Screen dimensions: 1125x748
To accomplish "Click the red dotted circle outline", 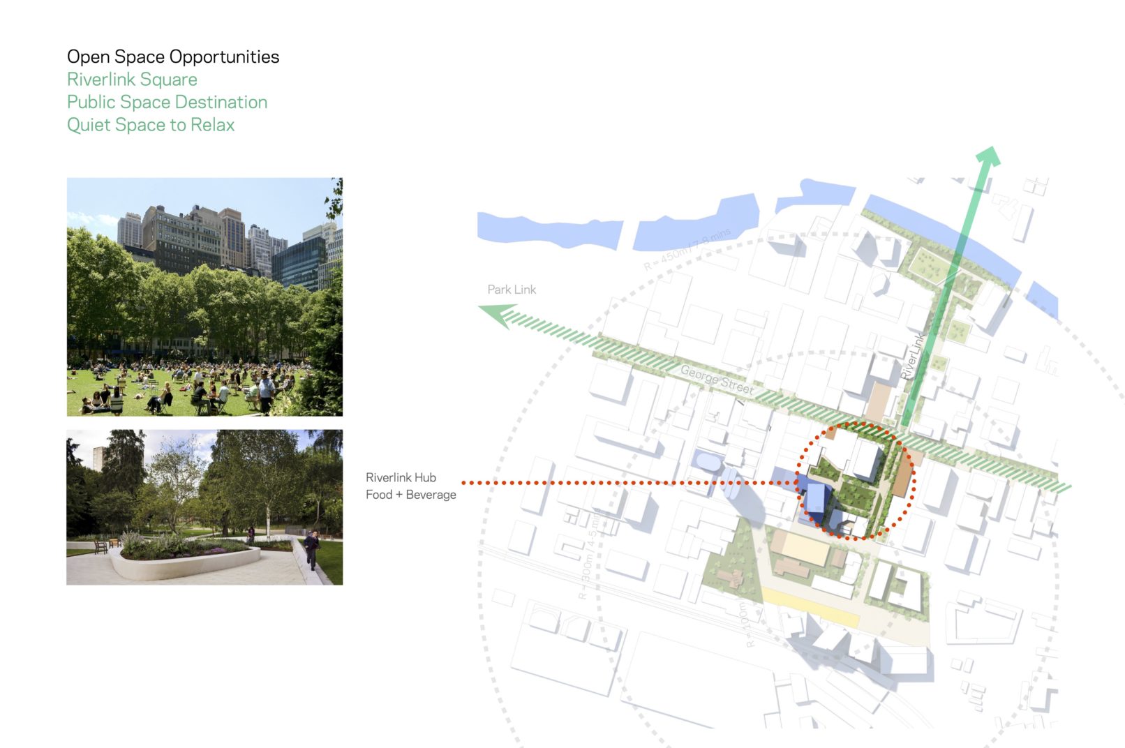I will 912,481.
